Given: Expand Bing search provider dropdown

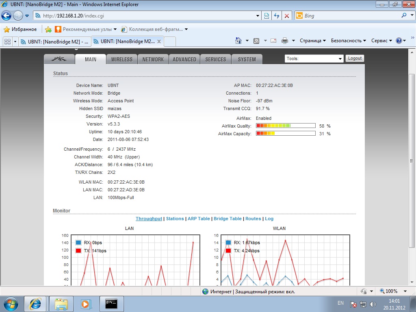Looking at the screenshot, I should [412, 15].
